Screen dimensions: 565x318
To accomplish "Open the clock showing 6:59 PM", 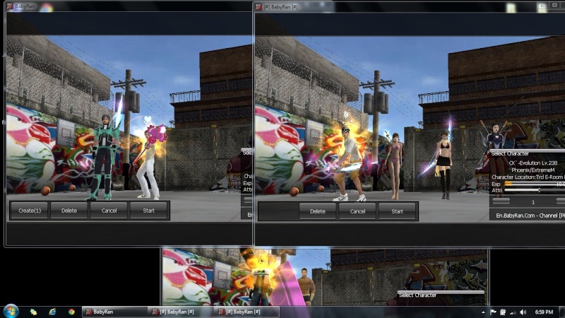I will [x=544, y=312].
